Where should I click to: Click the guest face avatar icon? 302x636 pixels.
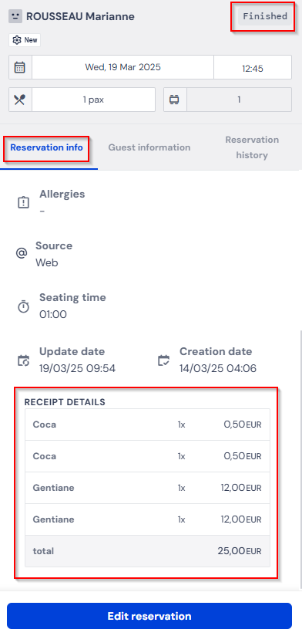pyautogui.click(x=15, y=17)
